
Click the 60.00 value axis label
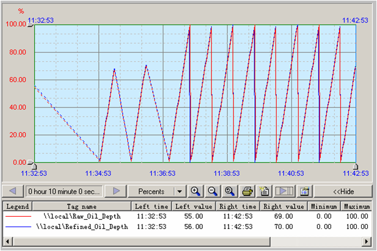tap(18, 80)
